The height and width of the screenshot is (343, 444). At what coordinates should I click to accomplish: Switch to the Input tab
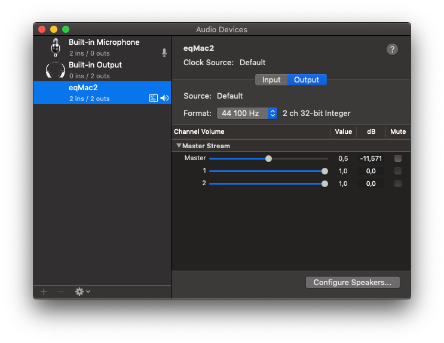(271, 80)
